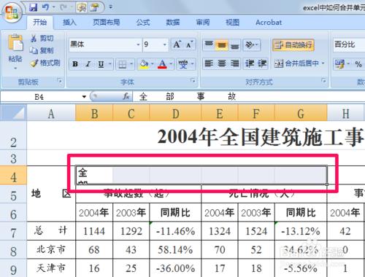The width and height of the screenshot is (365, 277).
Task: Click the orientation icon in the alignment group
Action: pos(250,44)
